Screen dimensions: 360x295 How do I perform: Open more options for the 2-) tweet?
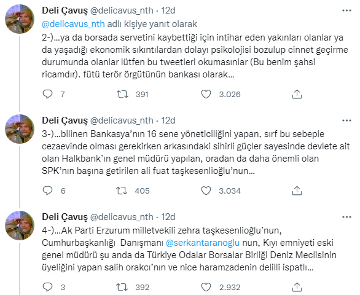tap(346, 10)
